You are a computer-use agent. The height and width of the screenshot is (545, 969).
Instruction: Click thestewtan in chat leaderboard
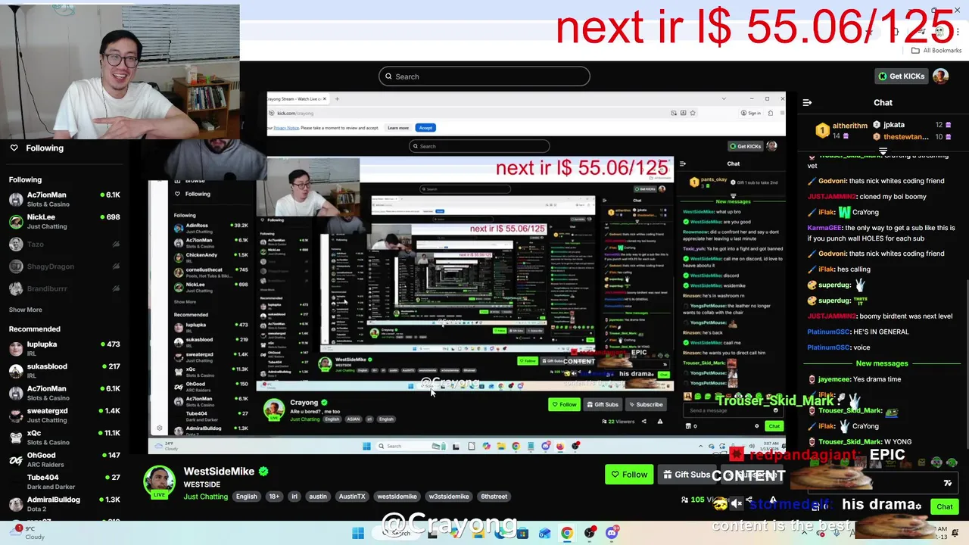click(x=905, y=137)
